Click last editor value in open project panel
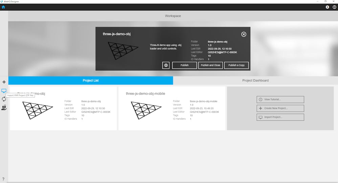Image resolution: width=338 pixels, height=183 pixels. pyautogui.click(x=222, y=52)
